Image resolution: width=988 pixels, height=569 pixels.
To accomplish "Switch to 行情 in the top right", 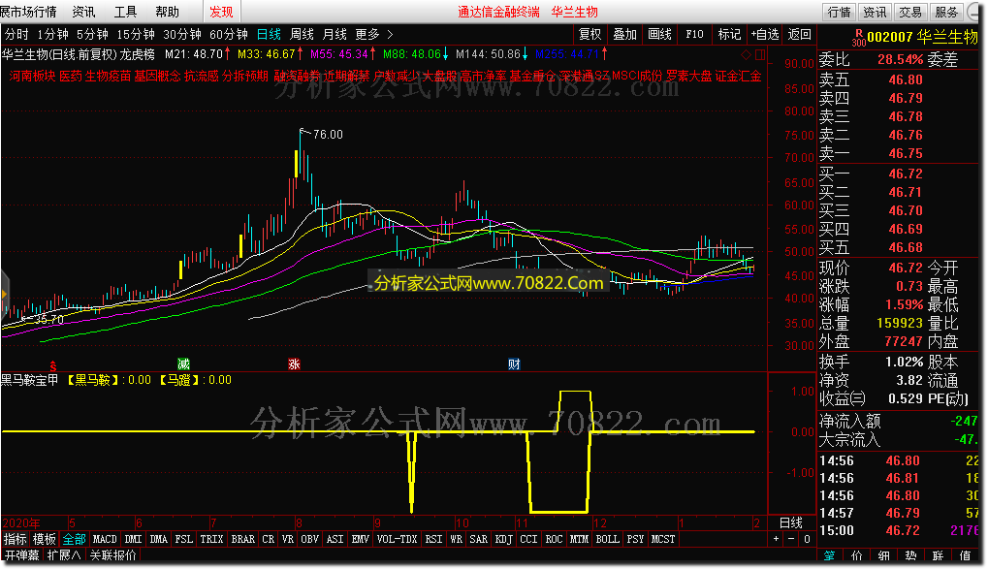I will (x=840, y=12).
